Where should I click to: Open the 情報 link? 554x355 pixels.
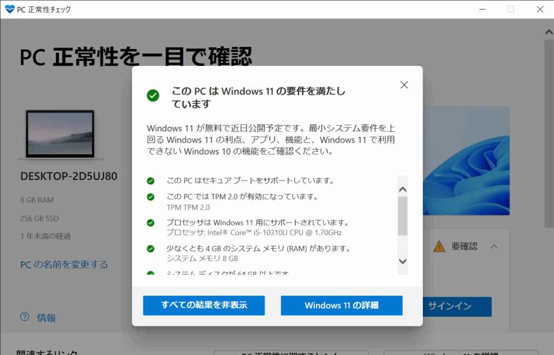[47, 318]
